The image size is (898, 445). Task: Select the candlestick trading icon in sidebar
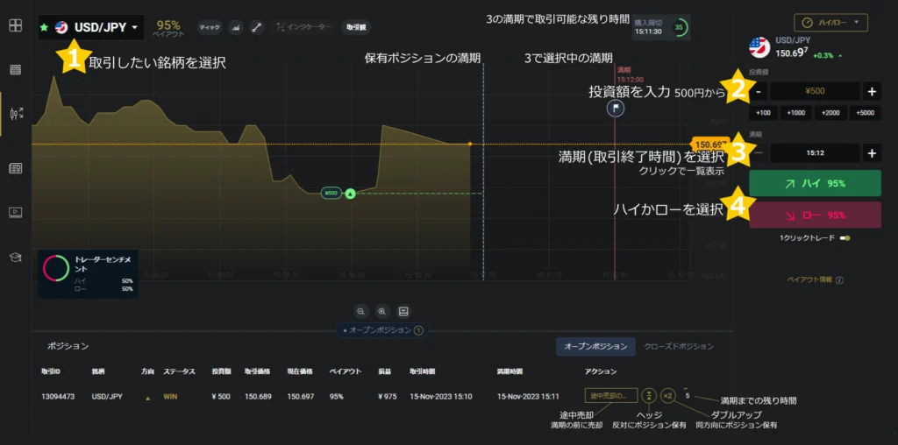coord(16,113)
